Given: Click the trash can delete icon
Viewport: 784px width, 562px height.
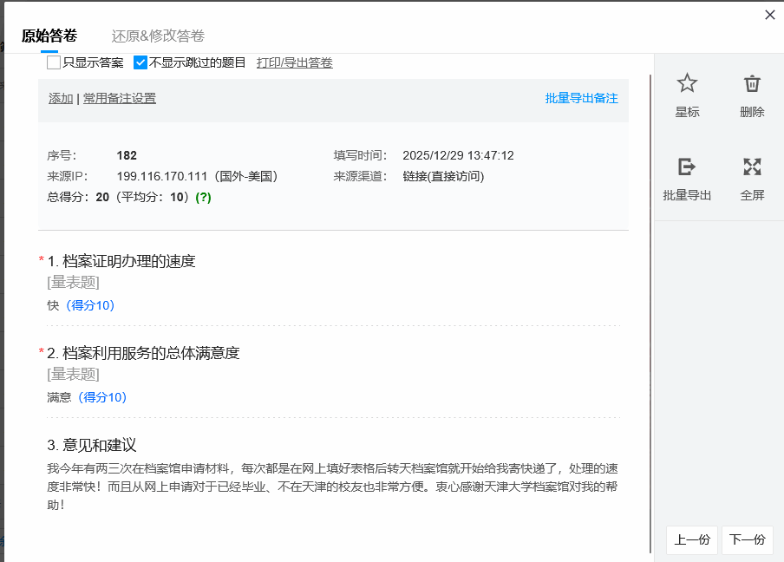Looking at the screenshot, I should click(752, 83).
